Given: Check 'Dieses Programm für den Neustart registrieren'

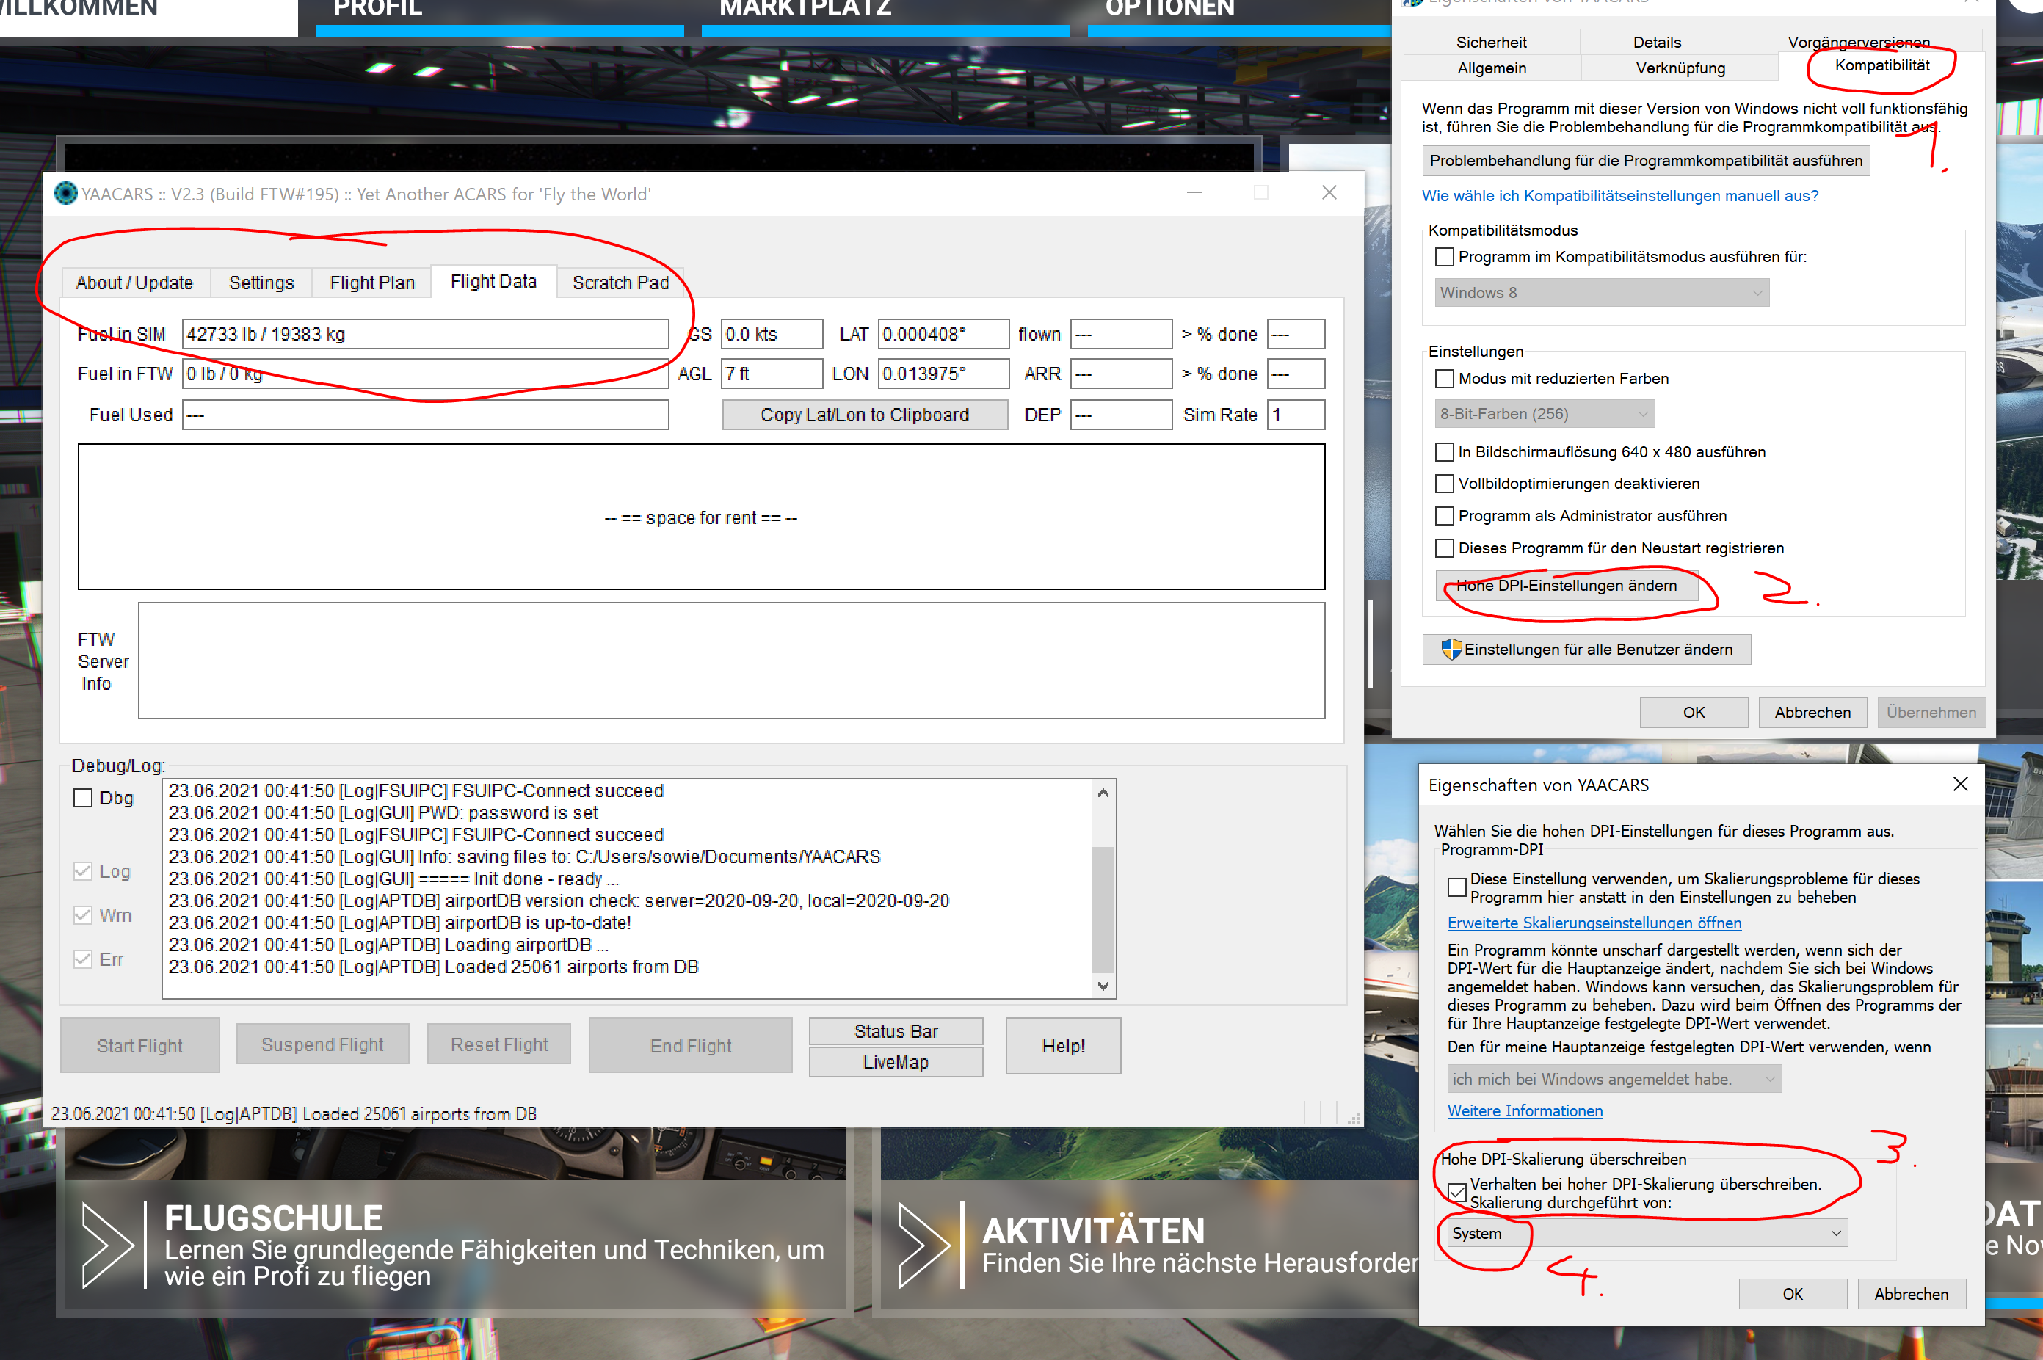Looking at the screenshot, I should [1445, 548].
